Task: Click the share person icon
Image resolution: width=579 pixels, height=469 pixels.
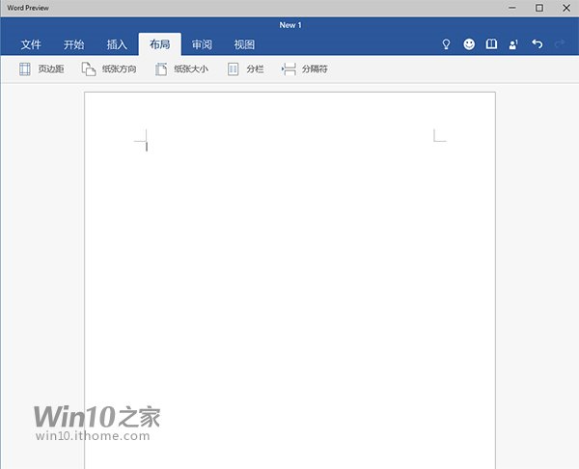Action: [513, 44]
